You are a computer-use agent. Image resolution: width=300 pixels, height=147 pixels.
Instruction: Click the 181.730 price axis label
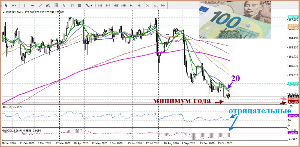pos(292,57)
